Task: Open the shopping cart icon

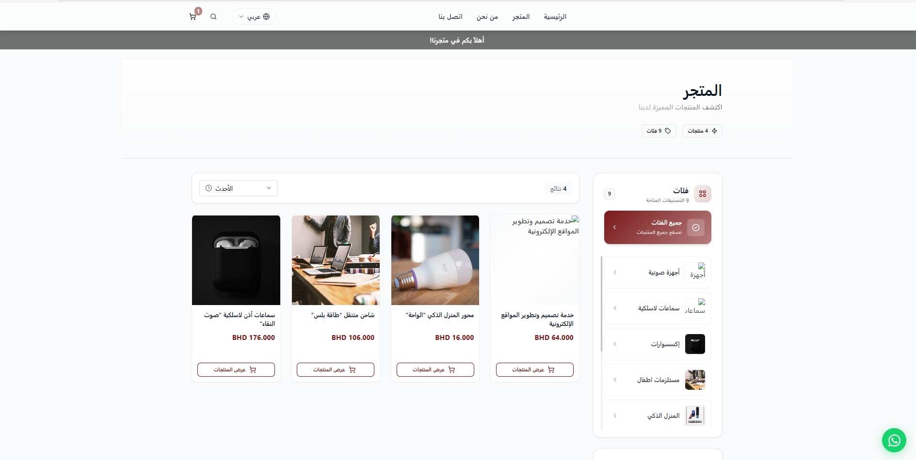Action: (x=193, y=17)
